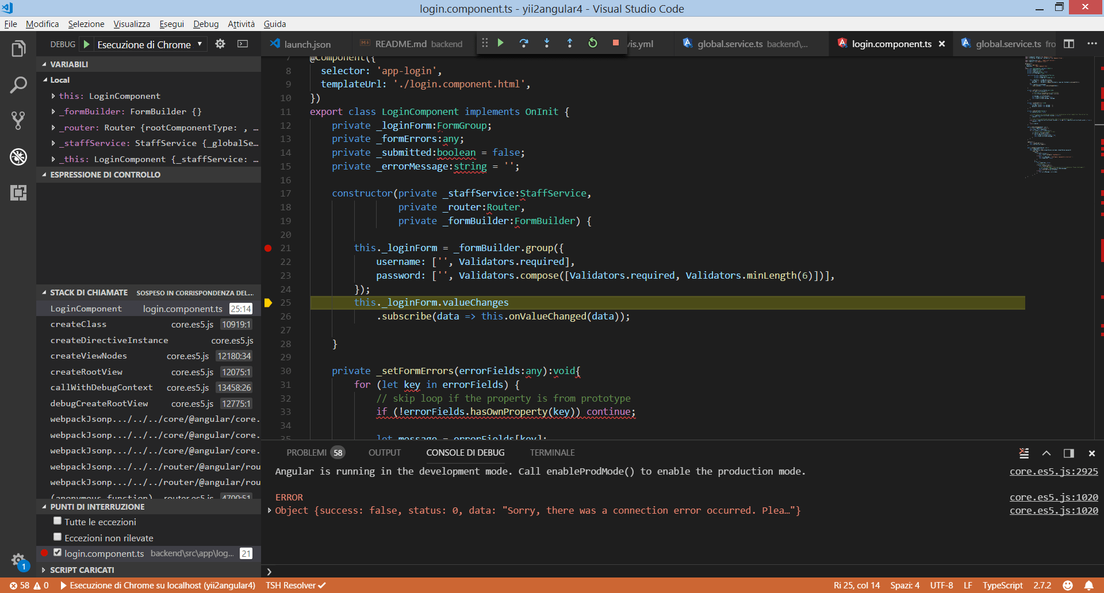Open the Guida menu
The width and height of the screenshot is (1104, 593).
coord(275,24)
